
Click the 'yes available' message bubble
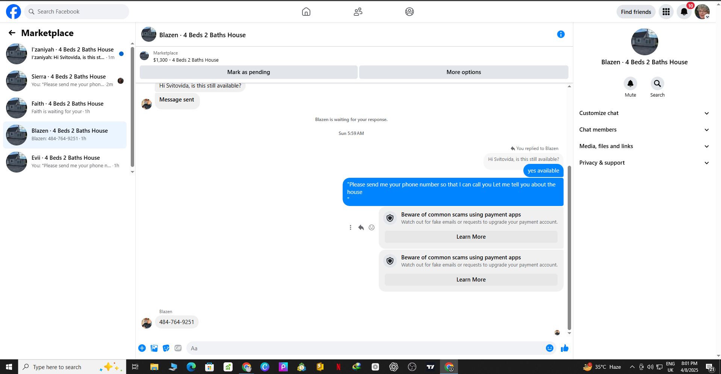click(543, 171)
